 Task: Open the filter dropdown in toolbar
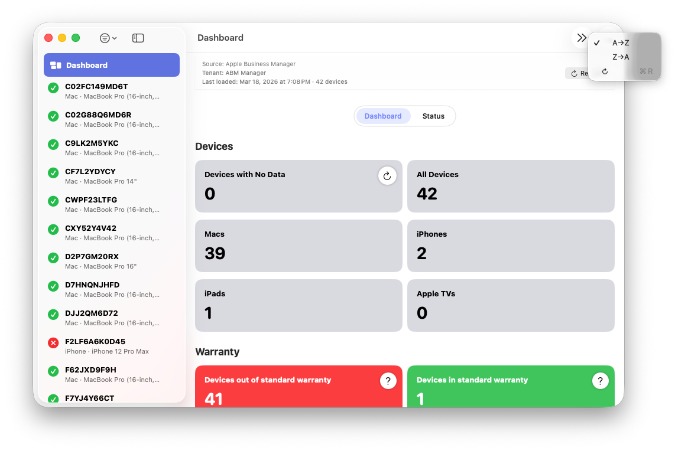point(108,38)
